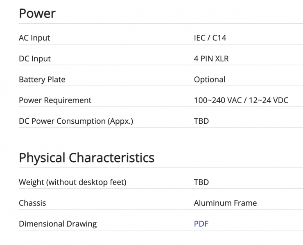The height and width of the screenshot is (245, 303).
Task: Select the AC Input row label
Action: coord(34,38)
